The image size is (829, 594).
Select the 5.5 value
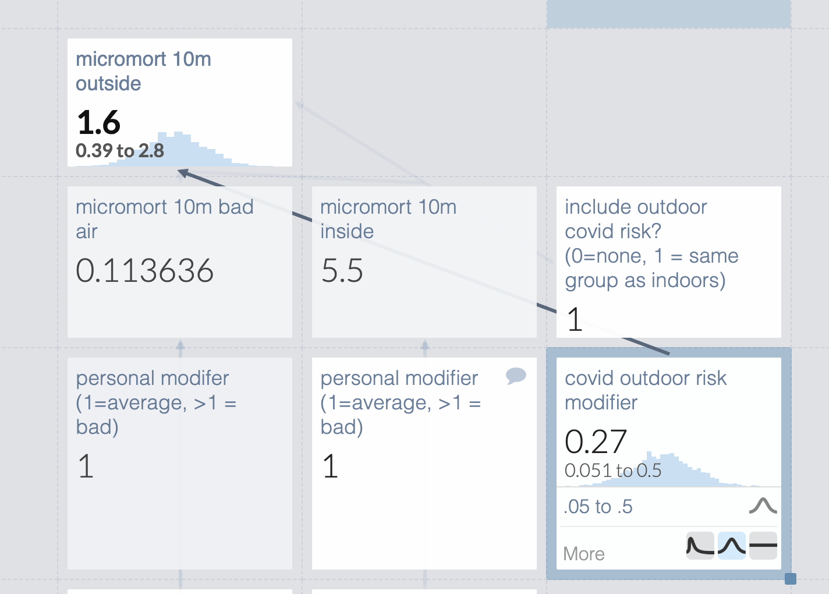[x=342, y=271]
